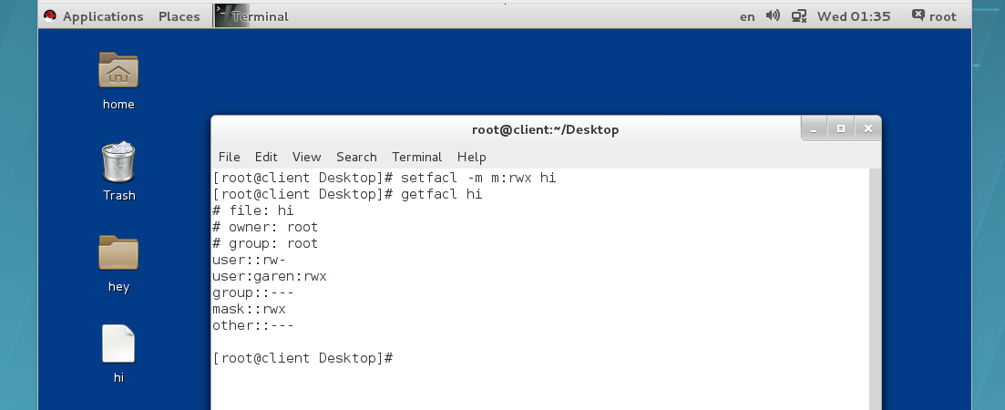Viewport: 1005px width, 410px height.
Task: Close the terminal window
Action: coord(867,128)
